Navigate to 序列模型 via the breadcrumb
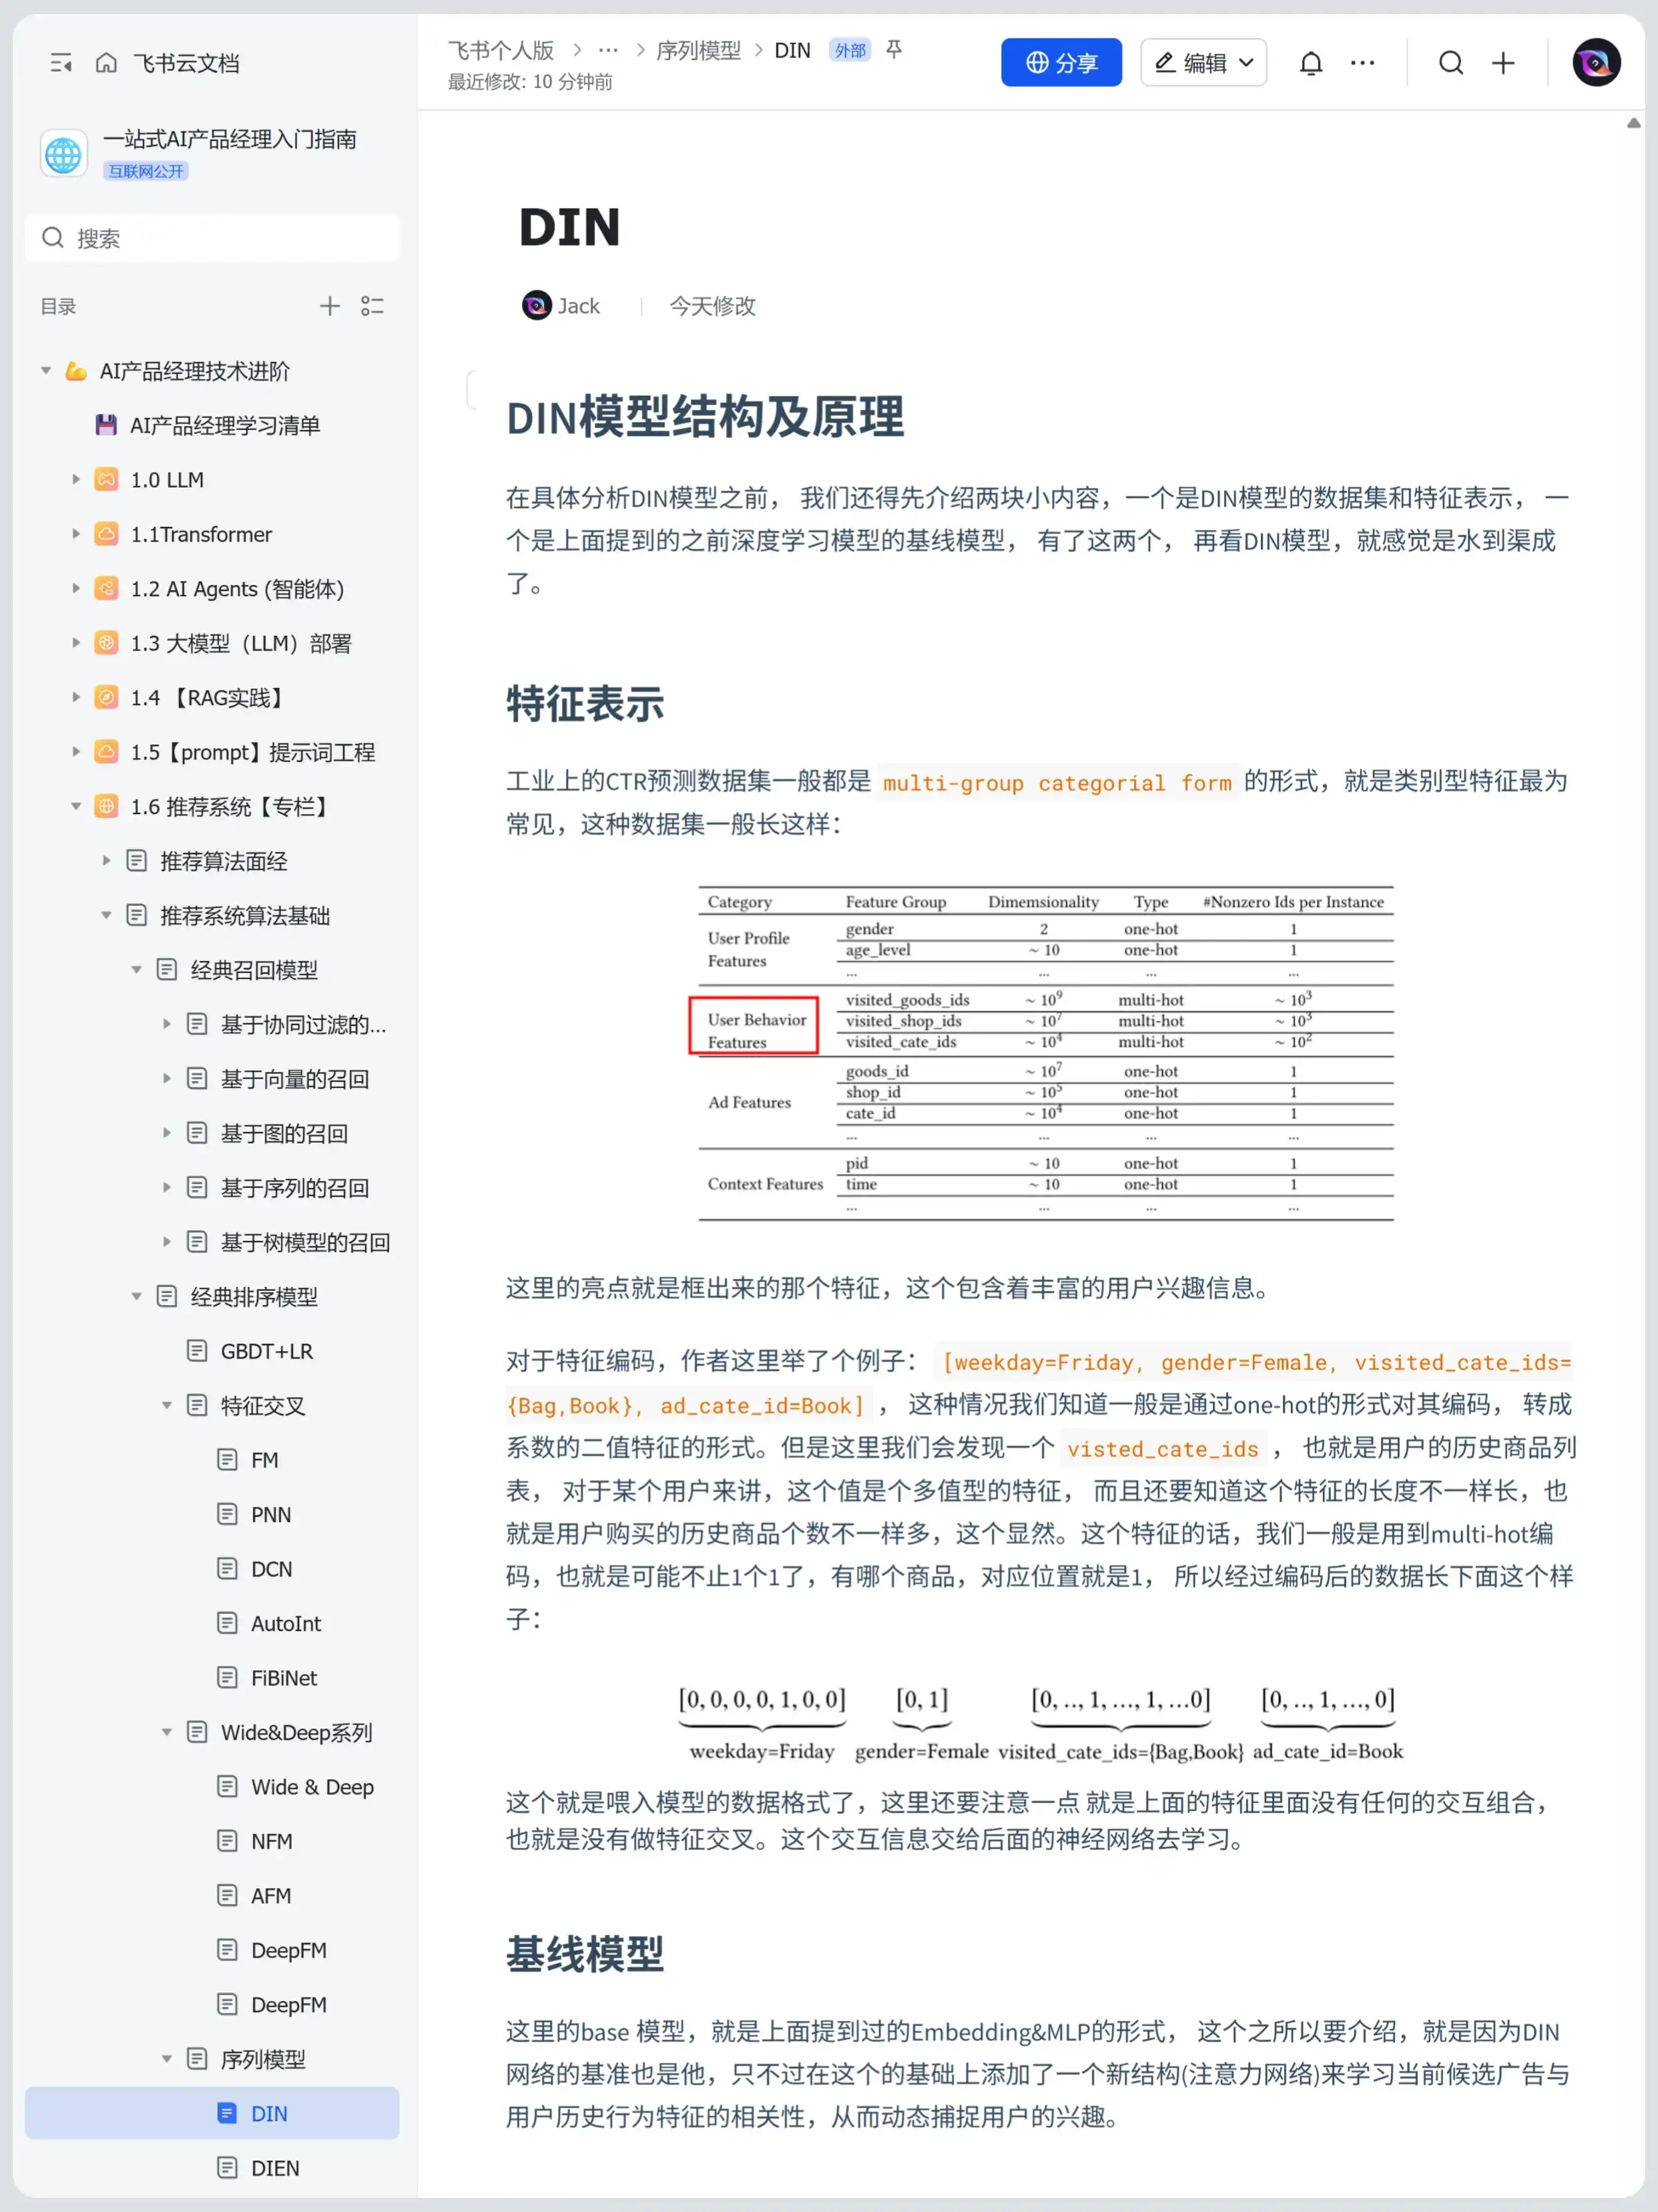Viewport: 1658px width, 2212px height. (699, 50)
